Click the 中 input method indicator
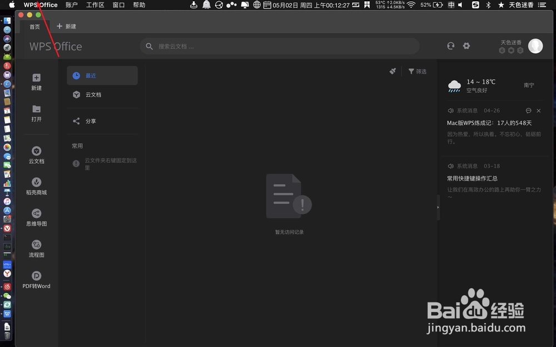556x347 pixels. click(x=451, y=5)
